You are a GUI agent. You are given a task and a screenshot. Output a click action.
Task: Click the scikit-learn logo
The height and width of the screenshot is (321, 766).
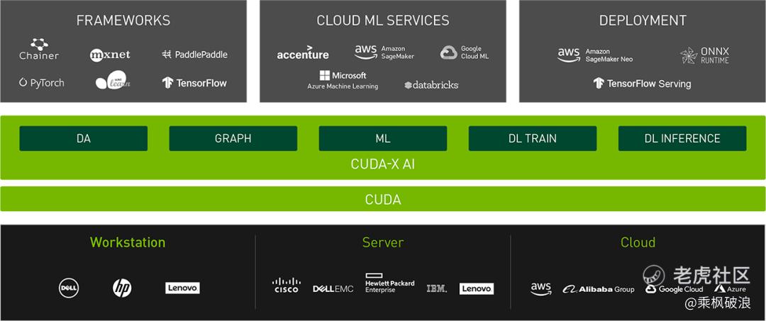click(x=113, y=81)
